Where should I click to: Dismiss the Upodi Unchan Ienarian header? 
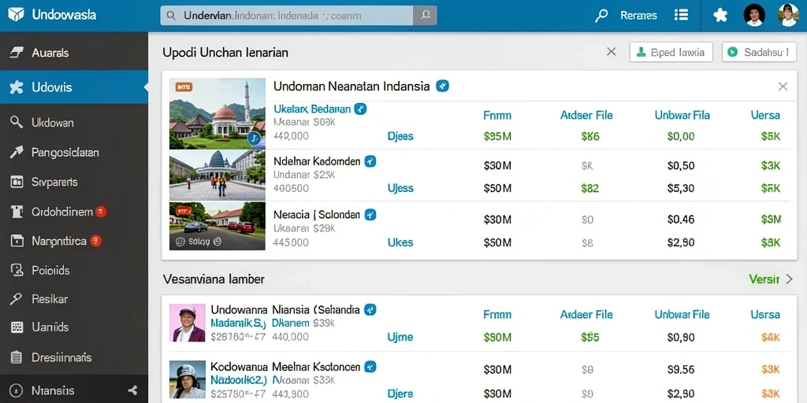(x=611, y=51)
